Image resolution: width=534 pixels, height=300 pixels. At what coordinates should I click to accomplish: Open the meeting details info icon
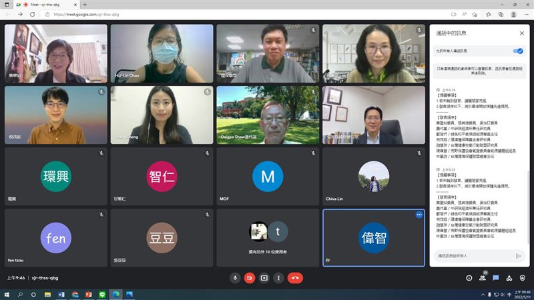469,278
